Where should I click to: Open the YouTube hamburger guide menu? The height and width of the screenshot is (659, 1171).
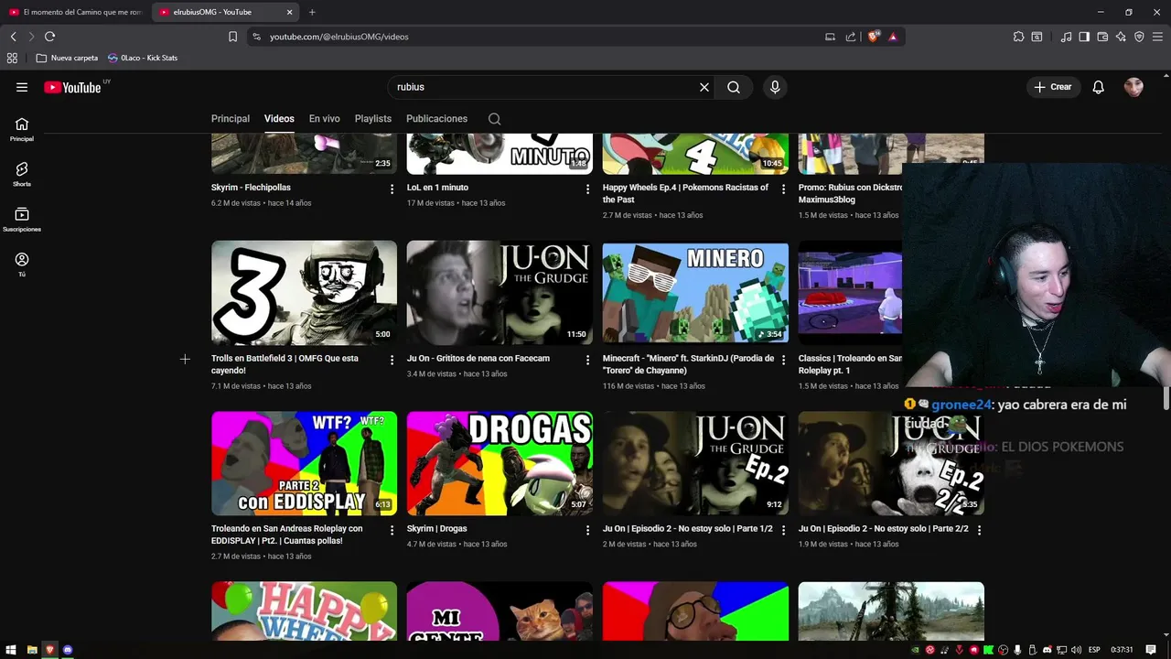tap(22, 87)
